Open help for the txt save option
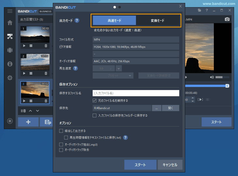238x176 pixels. (x=126, y=138)
